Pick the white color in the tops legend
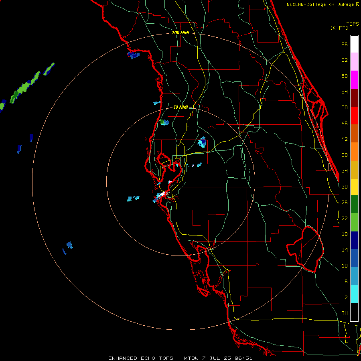This screenshot has height=361, width=361. [x=354, y=44]
